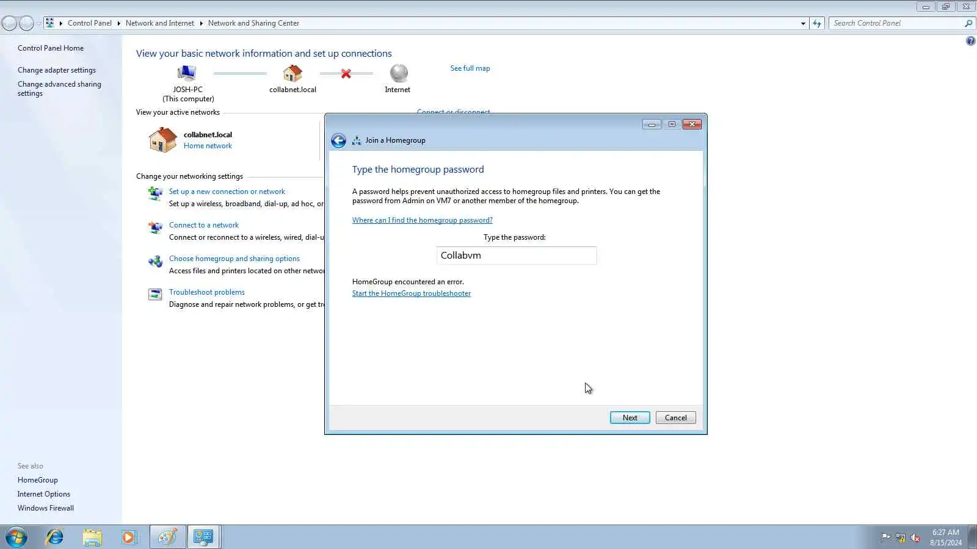Click the muted volume tray icon
The image size is (977, 549).
[x=915, y=537]
